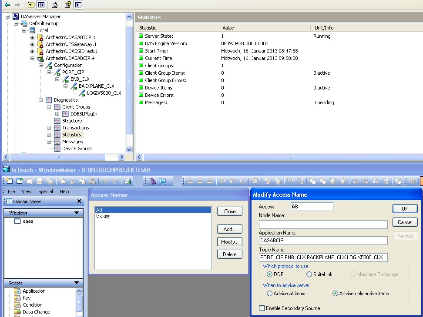Click the New Window icon in WindowMaker toolbar
Screen dimensions: 423x317
pyautogui.click(x=9, y=182)
